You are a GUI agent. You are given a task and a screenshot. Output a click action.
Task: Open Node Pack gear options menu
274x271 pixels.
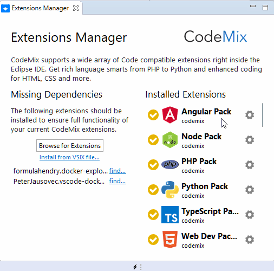250,140
